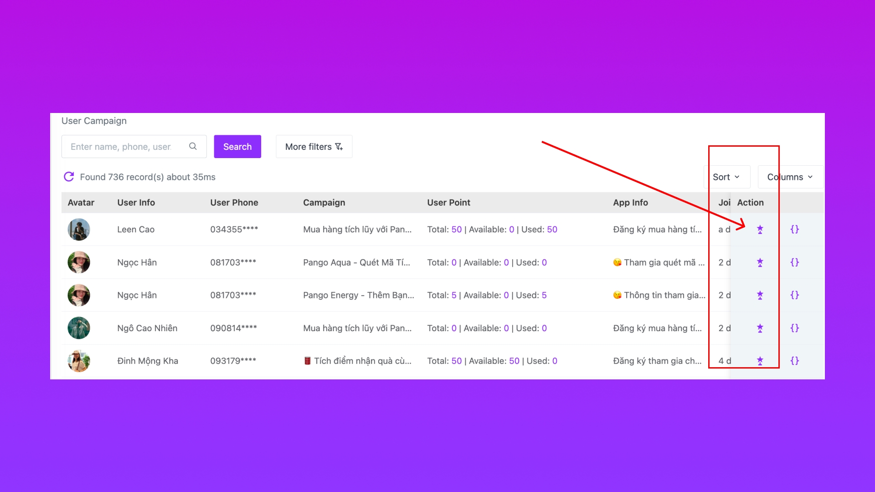
Task: Open the JSON braces icon for Đinh Mộng Kha
Action: coord(794,361)
